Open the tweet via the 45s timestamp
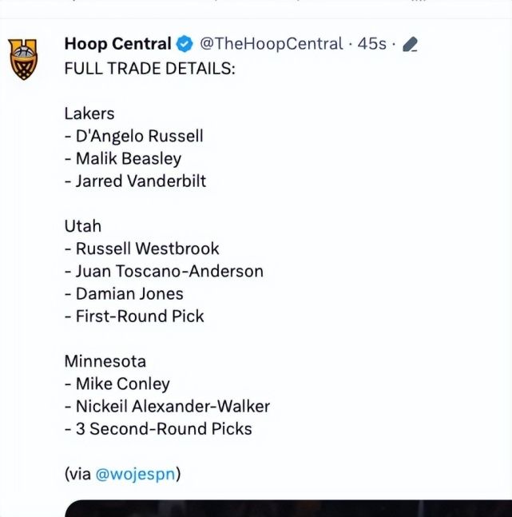This screenshot has width=512, height=517. tap(371, 44)
